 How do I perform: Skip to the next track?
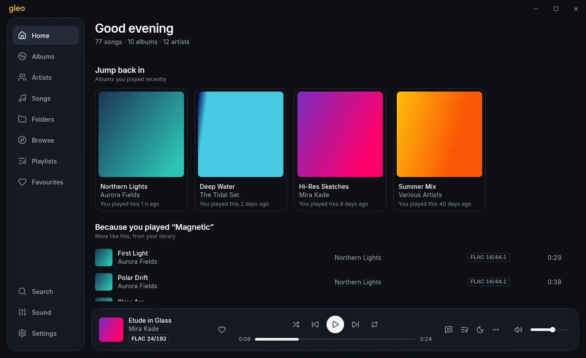click(355, 324)
